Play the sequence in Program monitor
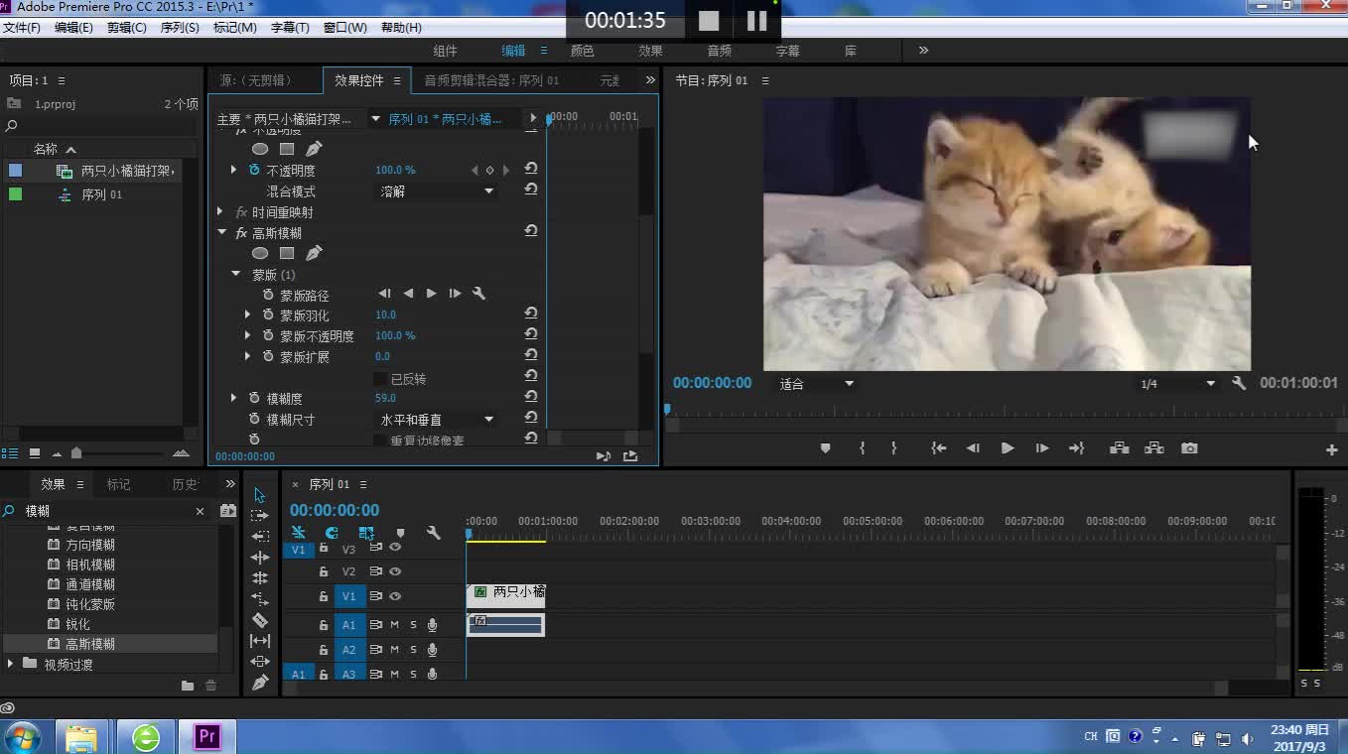1348x754 pixels. [x=1008, y=448]
